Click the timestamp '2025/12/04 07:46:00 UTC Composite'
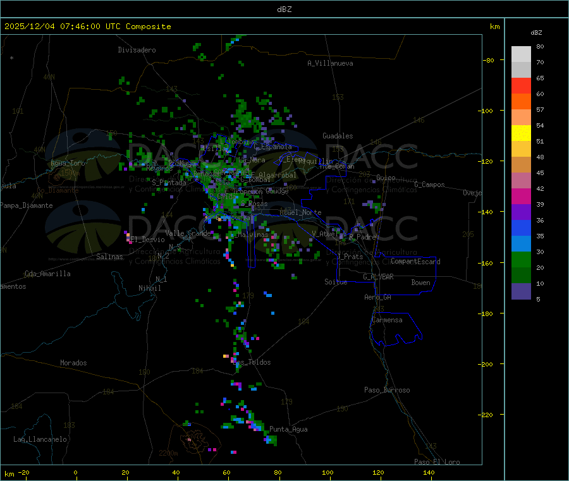This screenshot has height=481, width=569. [87, 27]
